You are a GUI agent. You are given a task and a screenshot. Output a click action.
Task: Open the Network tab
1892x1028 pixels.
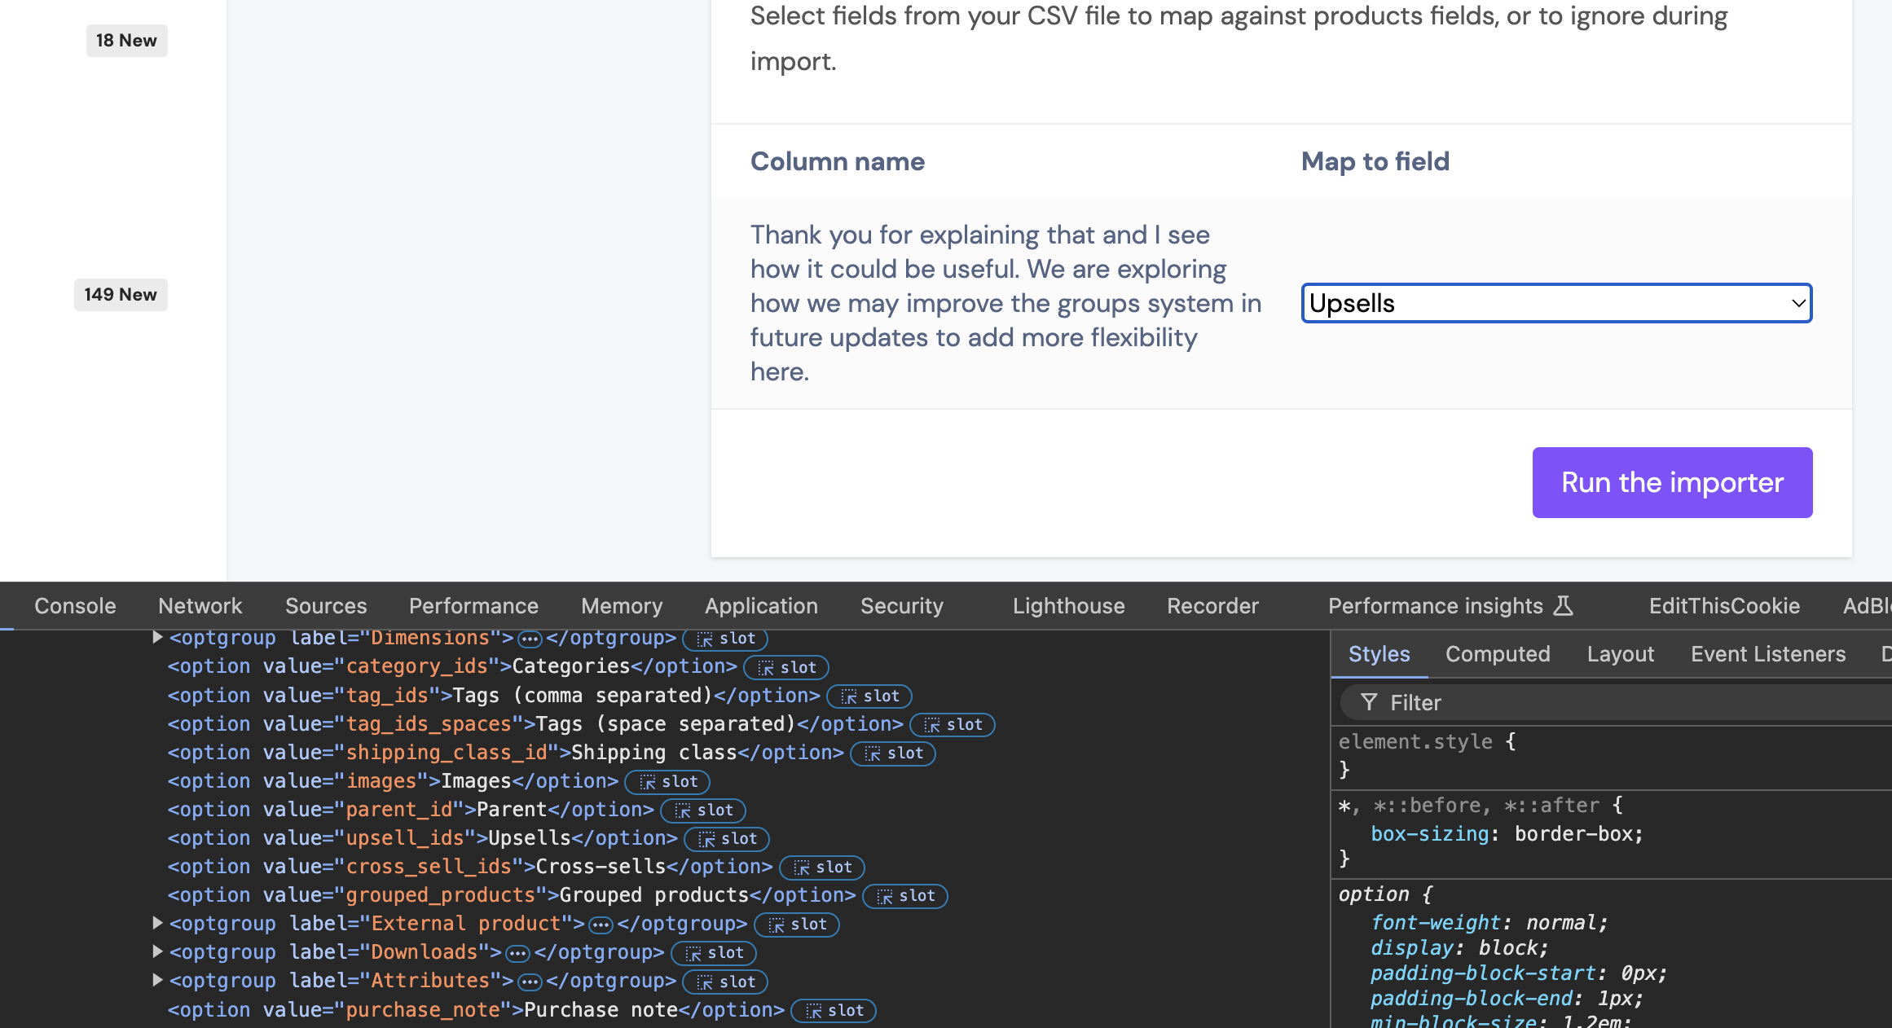pos(200,606)
